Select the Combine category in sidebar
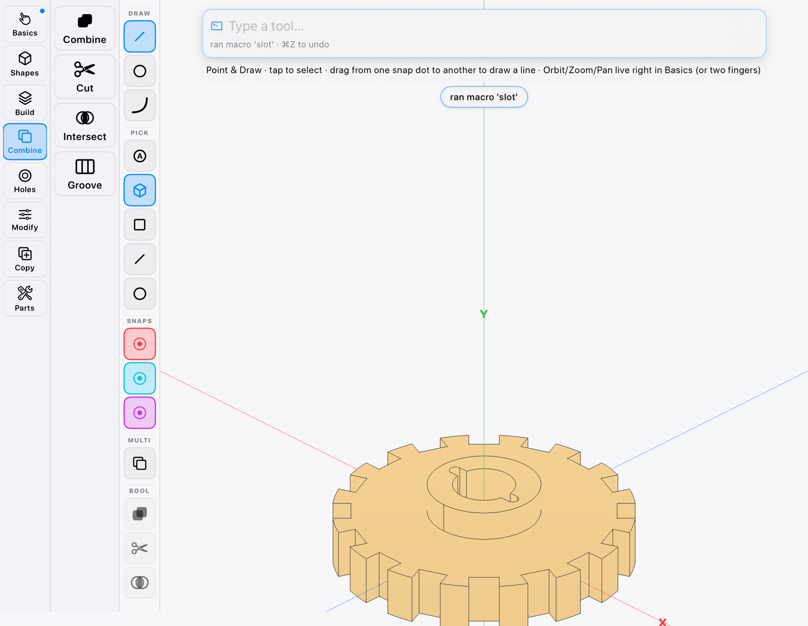808x626 pixels. tap(25, 142)
